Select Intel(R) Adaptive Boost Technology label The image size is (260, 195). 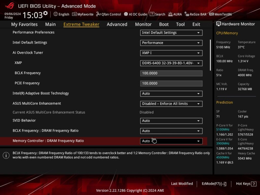click(x=41, y=93)
